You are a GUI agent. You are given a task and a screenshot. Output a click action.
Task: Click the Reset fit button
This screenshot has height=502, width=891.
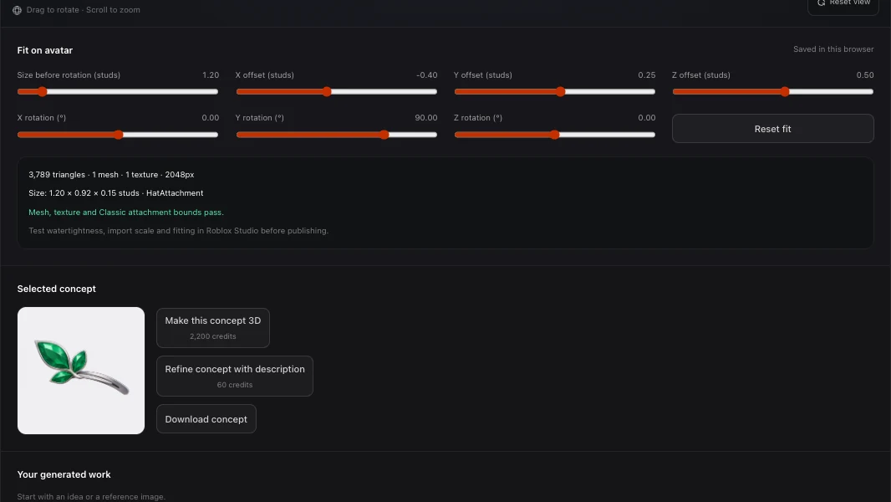point(773,129)
